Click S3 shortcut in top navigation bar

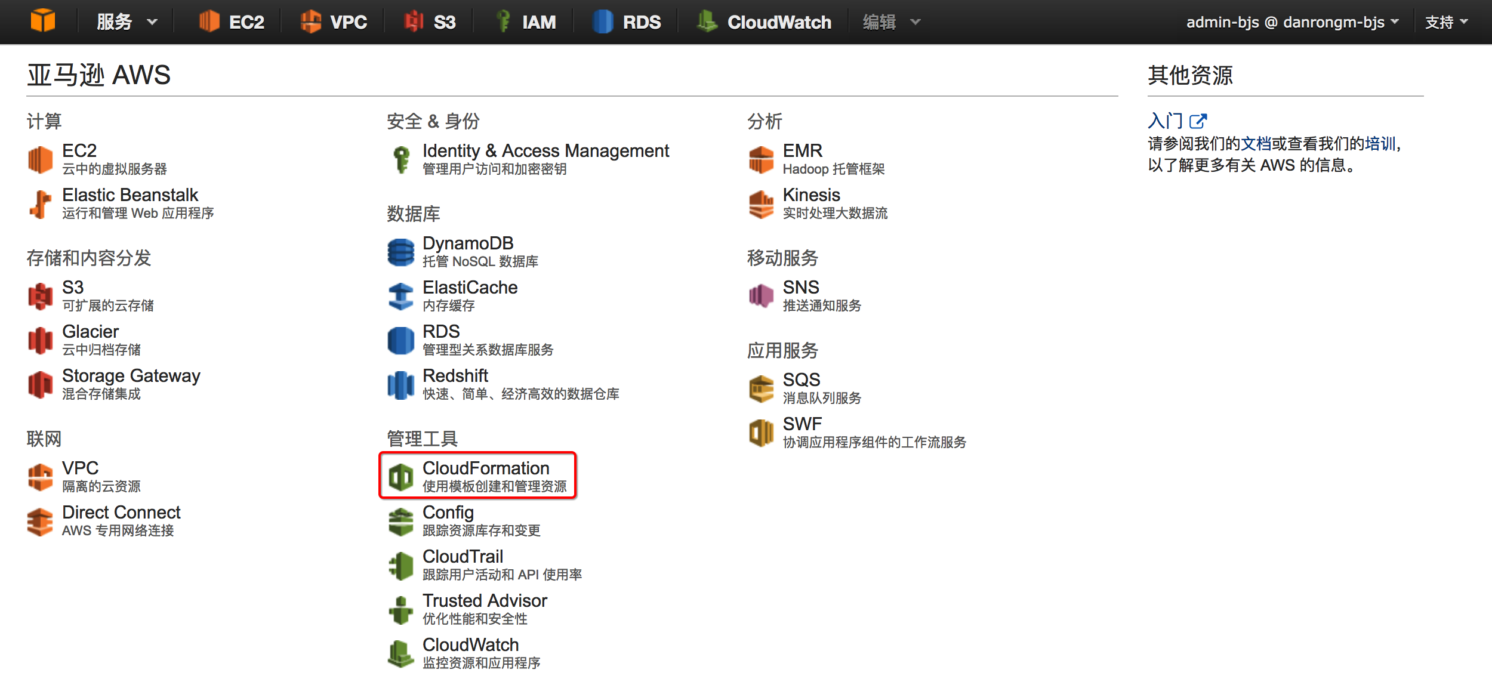(430, 22)
